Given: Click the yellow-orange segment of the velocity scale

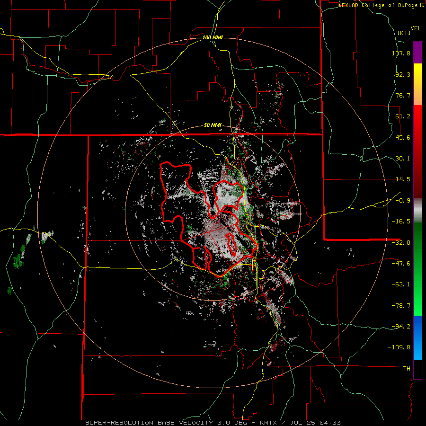Looking at the screenshot, I should point(418,84).
